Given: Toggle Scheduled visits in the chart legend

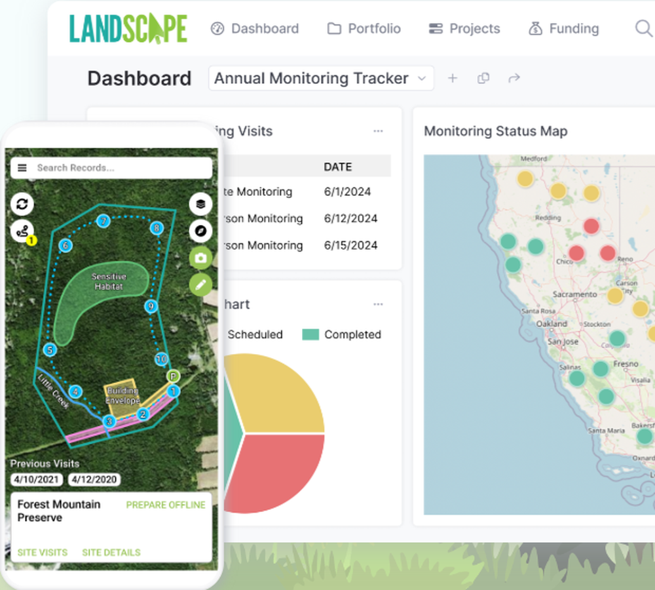Looking at the screenshot, I should coord(255,334).
